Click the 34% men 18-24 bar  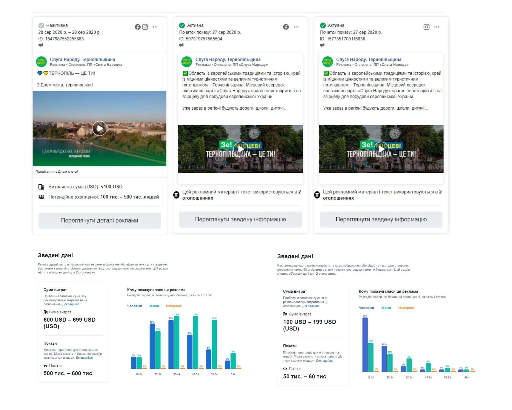[x=365, y=344]
